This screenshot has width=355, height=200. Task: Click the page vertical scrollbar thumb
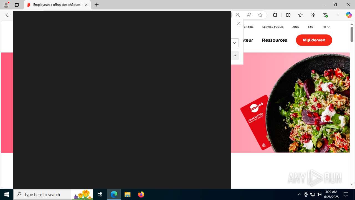pos(352,35)
